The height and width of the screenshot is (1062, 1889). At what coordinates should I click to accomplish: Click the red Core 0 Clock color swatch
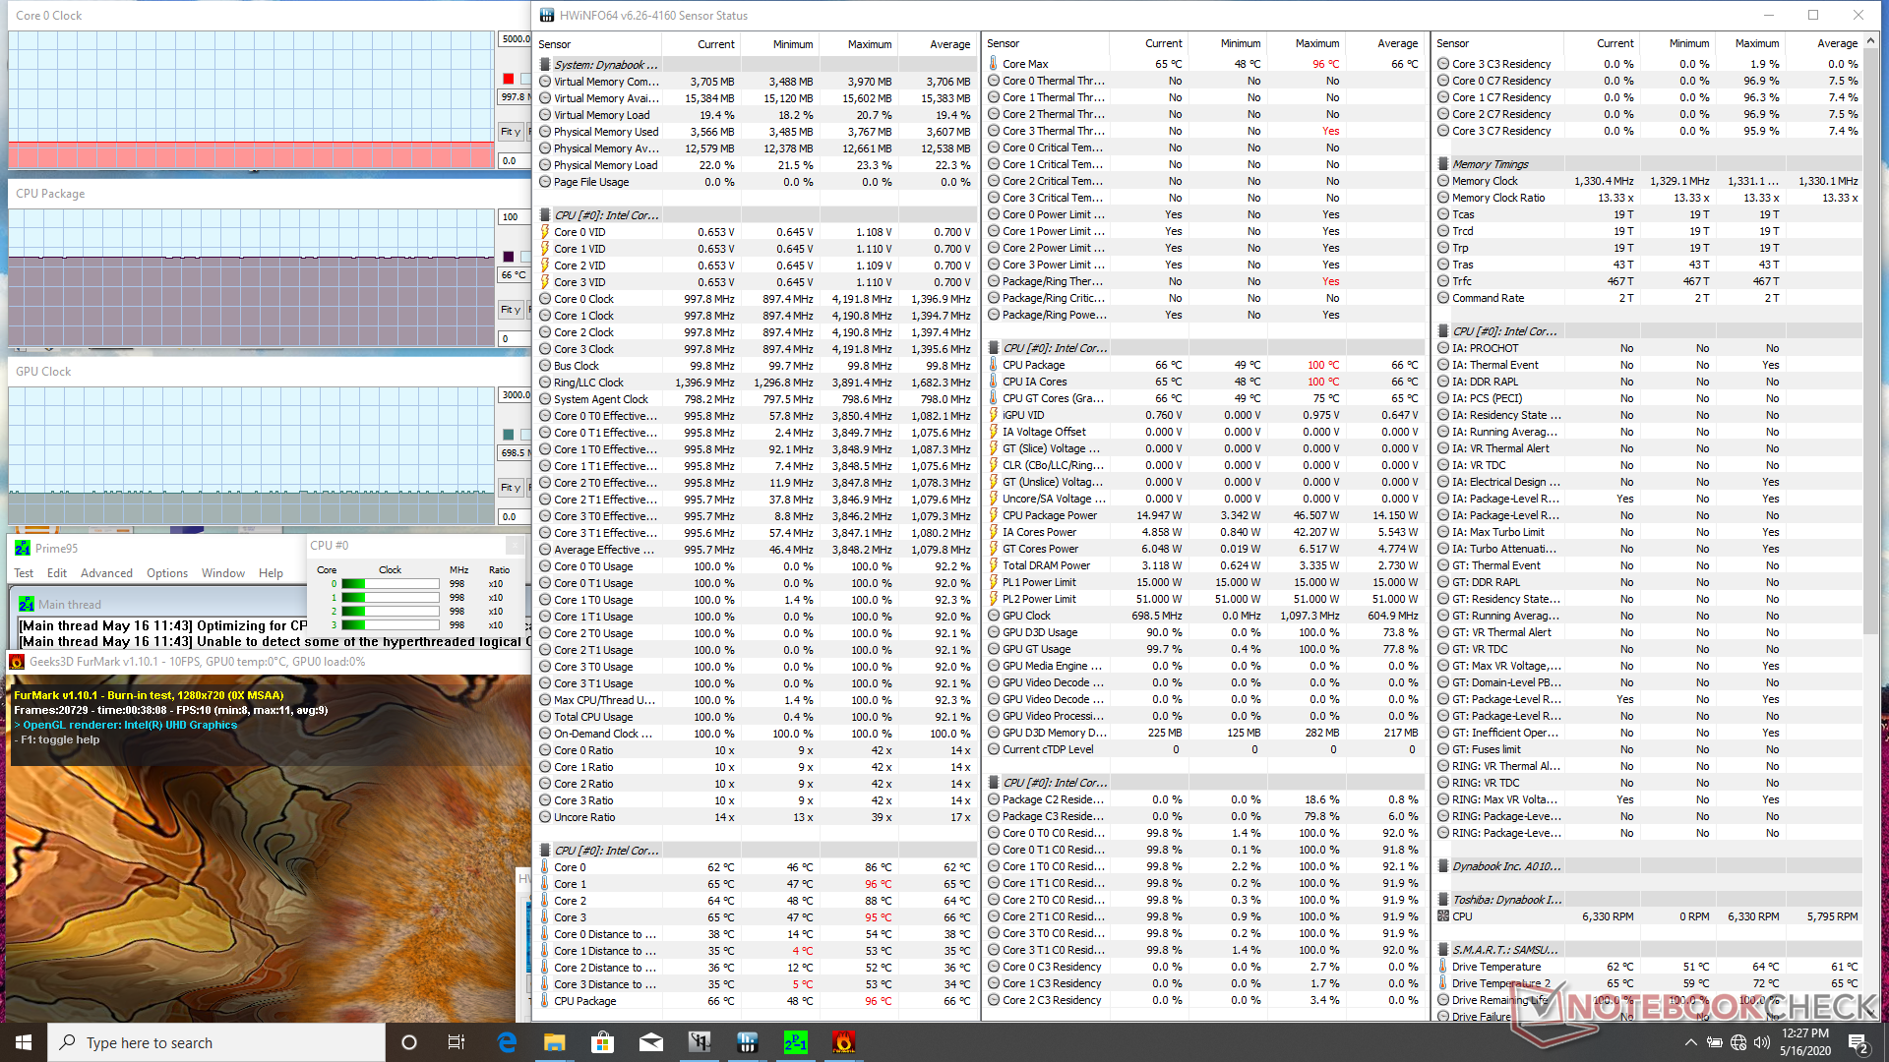pos(508,79)
